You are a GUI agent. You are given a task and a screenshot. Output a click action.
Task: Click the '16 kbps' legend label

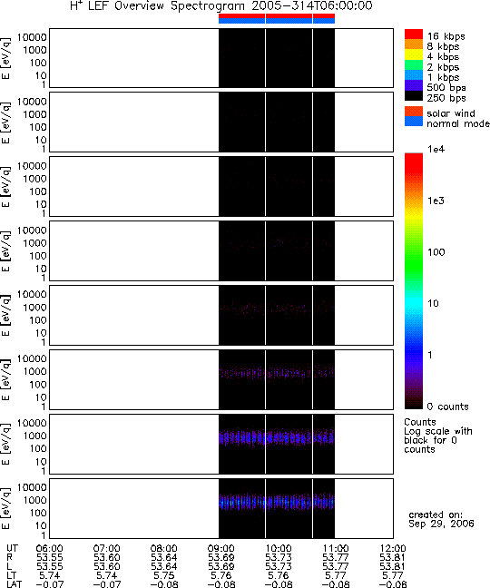click(446, 36)
